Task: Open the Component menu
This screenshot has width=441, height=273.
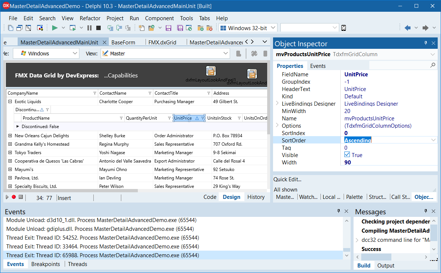Action: pyautogui.click(x=159, y=18)
